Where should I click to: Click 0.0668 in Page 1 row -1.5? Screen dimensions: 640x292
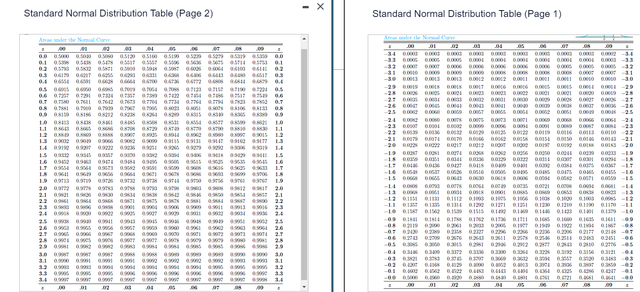point(410,178)
